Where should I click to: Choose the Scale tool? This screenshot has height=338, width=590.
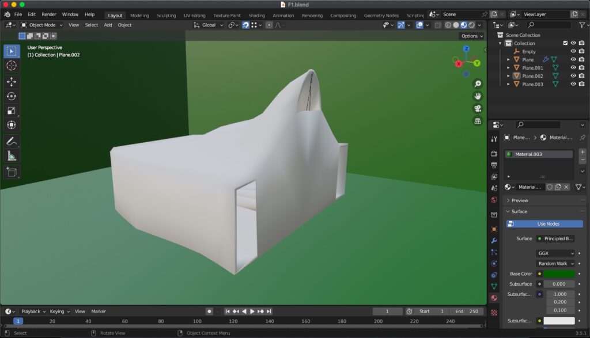pyautogui.click(x=12, y=111)
